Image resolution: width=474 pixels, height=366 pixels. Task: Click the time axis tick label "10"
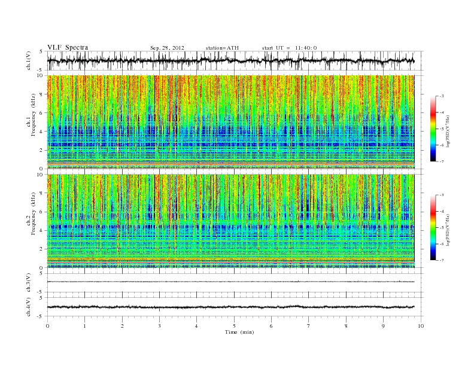point(421,326)
